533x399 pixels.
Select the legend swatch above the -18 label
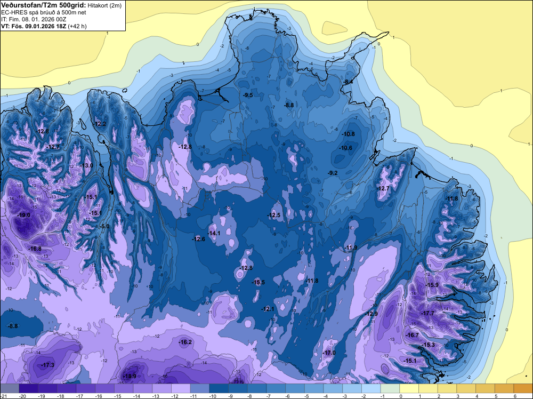67,388
